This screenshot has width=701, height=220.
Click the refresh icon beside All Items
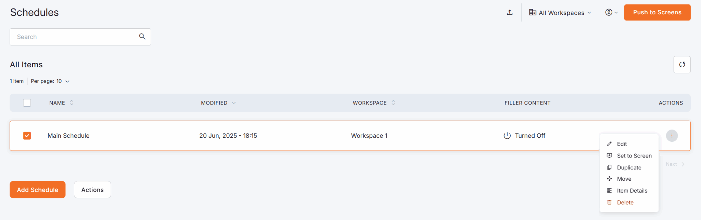coord(682,65)
